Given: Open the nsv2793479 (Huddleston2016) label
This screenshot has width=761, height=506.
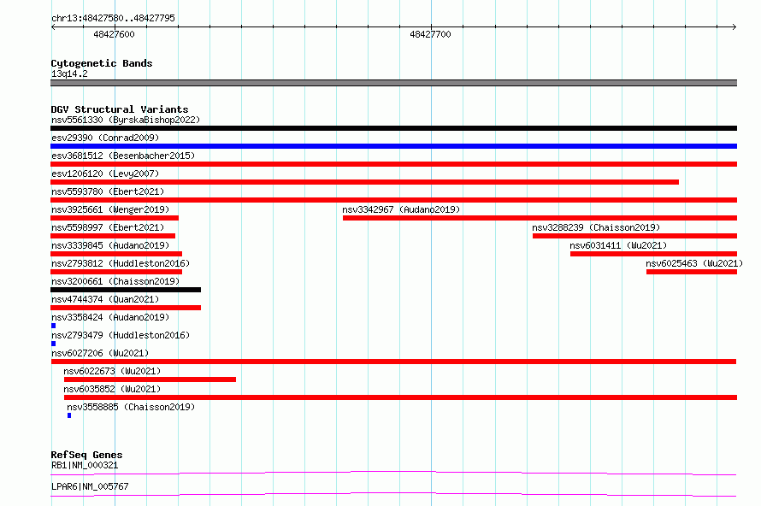Looking at the screenshot, I should click(121, 335).
